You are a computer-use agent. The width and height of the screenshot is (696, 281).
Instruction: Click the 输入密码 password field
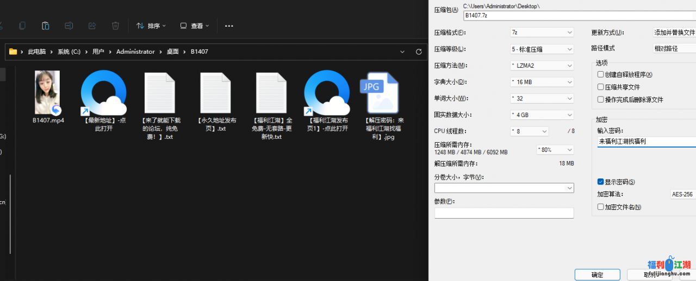pyautogui.click(x=646, y=142)
